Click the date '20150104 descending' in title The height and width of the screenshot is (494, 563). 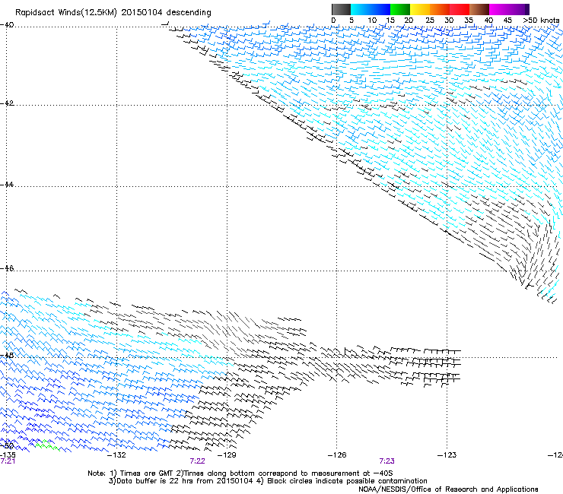click(167, 13)
